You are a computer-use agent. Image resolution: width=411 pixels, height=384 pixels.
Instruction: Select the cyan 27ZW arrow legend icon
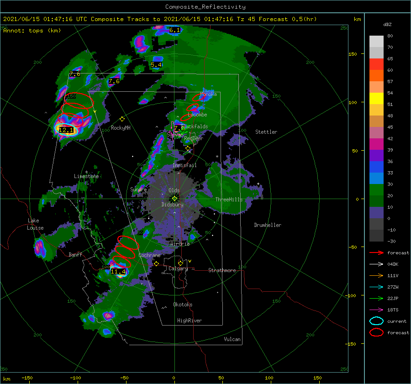376,287
